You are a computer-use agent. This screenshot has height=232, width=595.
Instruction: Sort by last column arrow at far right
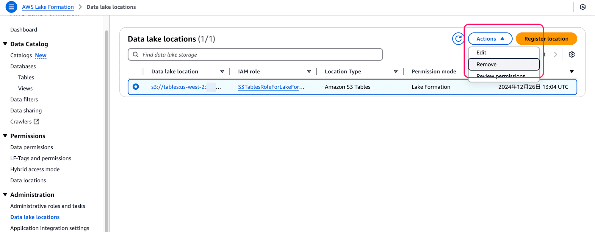(x=571, y=71)
